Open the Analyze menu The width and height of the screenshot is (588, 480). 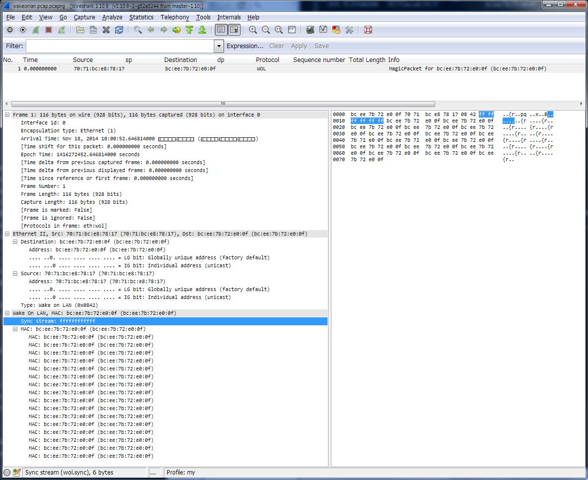(x=112, y=17)
